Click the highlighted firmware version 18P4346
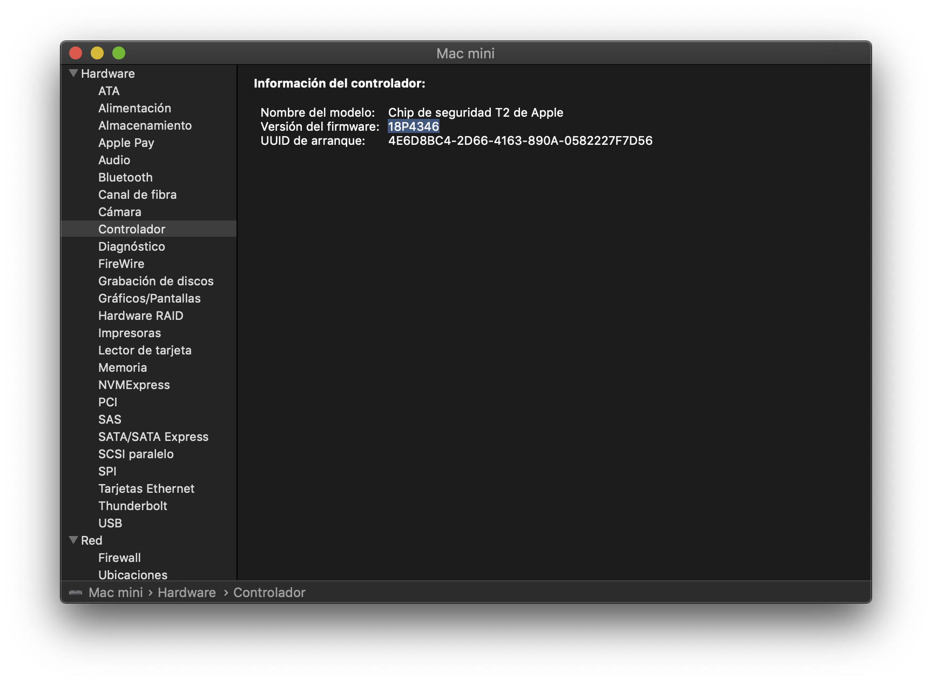The height and width of the screenshot is (683, 932). pos(414,126)
